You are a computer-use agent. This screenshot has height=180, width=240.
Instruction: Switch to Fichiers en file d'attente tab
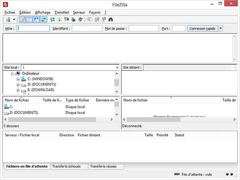click(27, 166)
